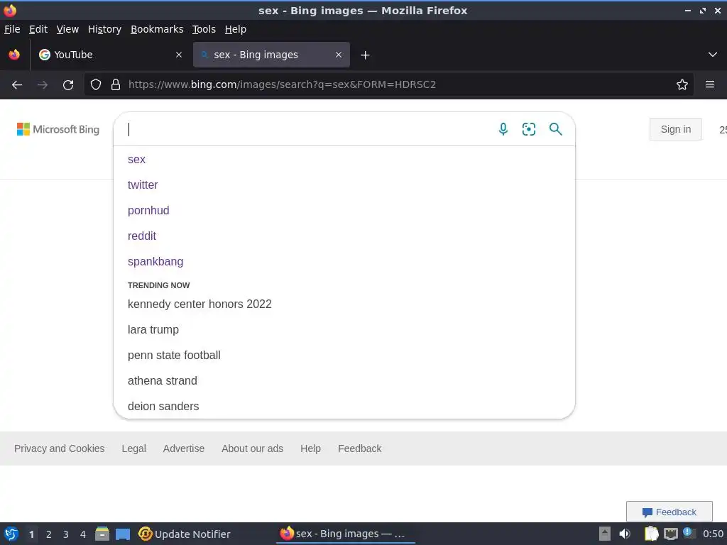Click the Microsoft Bing logo
Viewport: 727px width, 545px height.
click(58, 129)
